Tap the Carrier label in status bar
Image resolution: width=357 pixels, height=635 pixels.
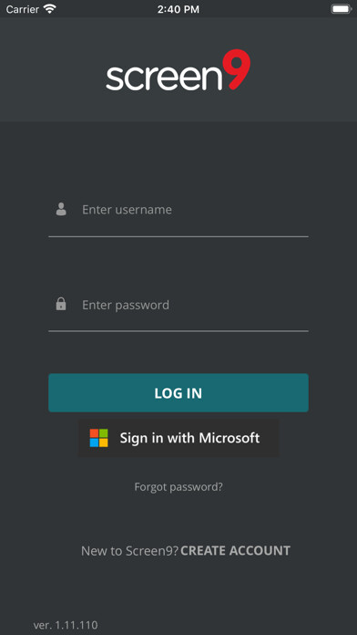(23, 9)
